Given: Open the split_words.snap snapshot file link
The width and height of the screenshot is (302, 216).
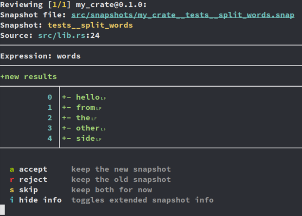Looking at the screenshot, I should pyautogui.click(x=183, y=15).
